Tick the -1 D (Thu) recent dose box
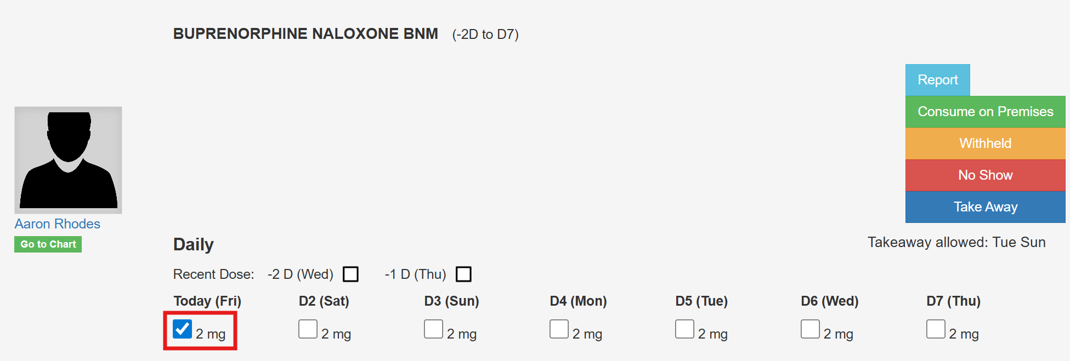The image size is (1070, 361). (x=463, y=274)
